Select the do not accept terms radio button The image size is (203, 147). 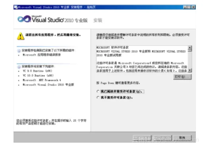coord(98,97)
